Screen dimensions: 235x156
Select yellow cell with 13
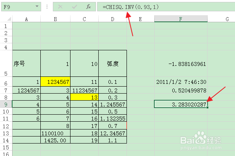84,97
